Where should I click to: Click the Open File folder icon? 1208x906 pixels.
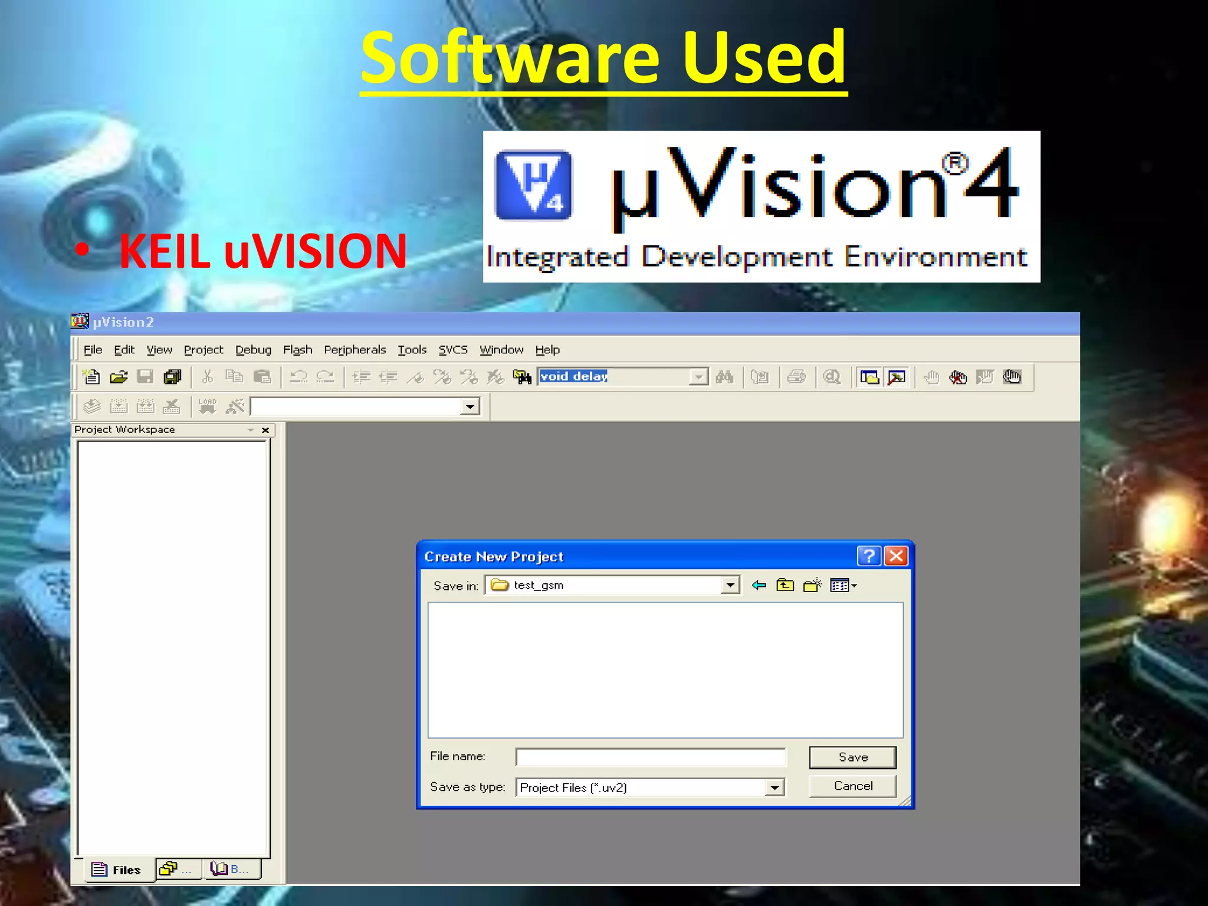pyautogui.click(x=119, y=377)
